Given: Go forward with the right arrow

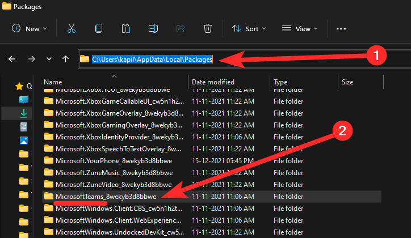Looking at the screenshot, I should [31, 59].
